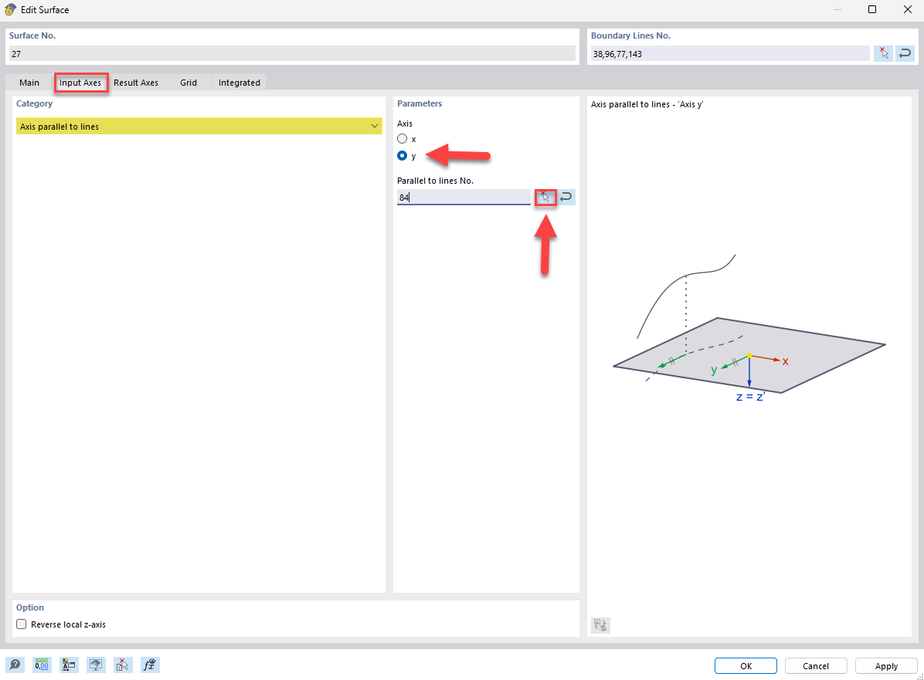Open the units and decimal places settings

tap(41, 665)
